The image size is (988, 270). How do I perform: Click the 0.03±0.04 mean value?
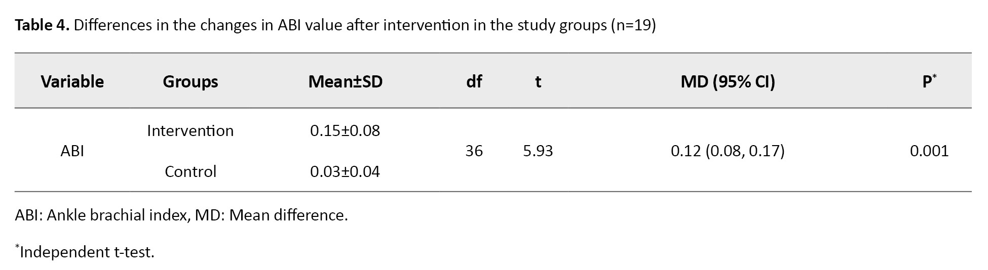(345, 171)
